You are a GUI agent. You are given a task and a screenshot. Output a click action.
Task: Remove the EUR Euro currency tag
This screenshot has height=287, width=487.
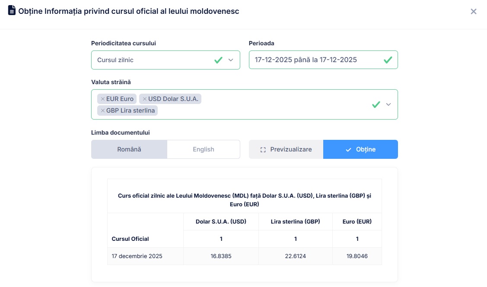[102, 99]
